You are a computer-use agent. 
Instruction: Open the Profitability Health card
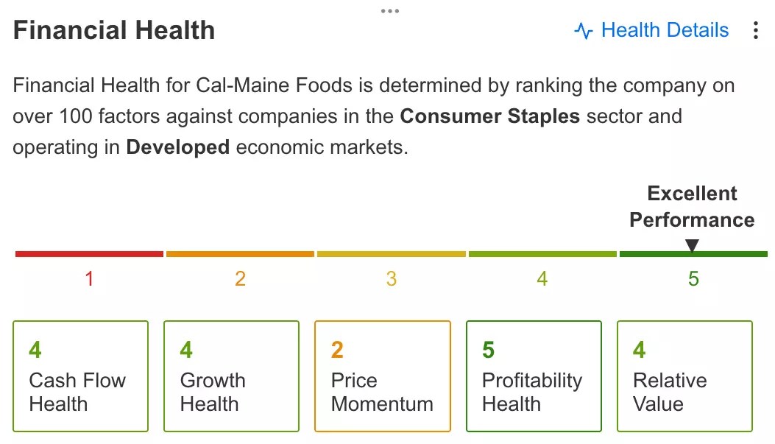tap(534, 376)
